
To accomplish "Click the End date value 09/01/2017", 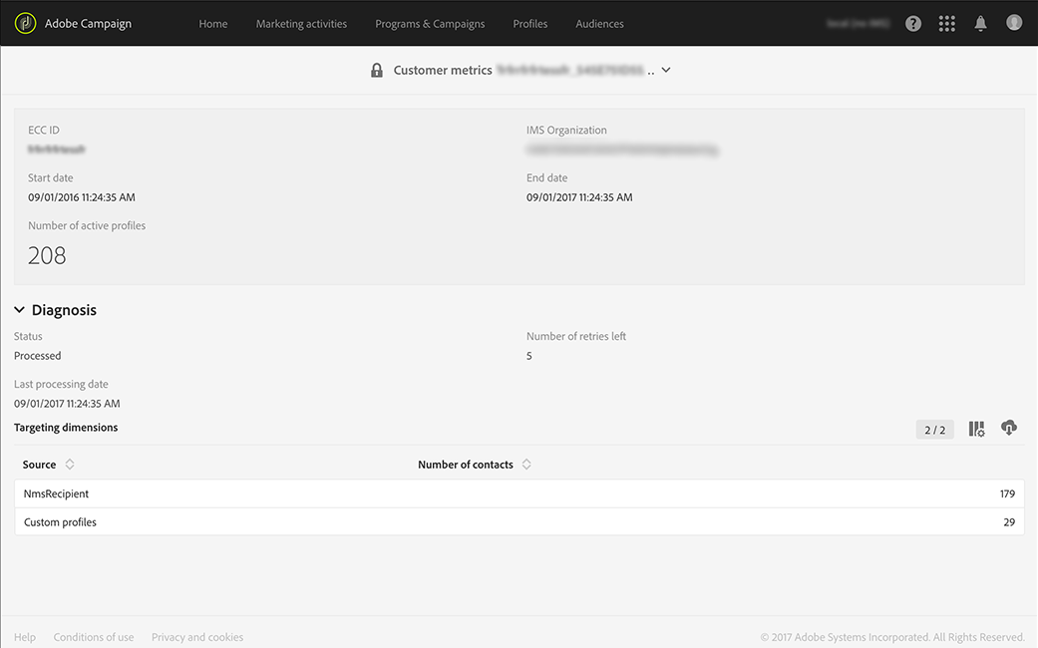I will click(x=579, y=197).
